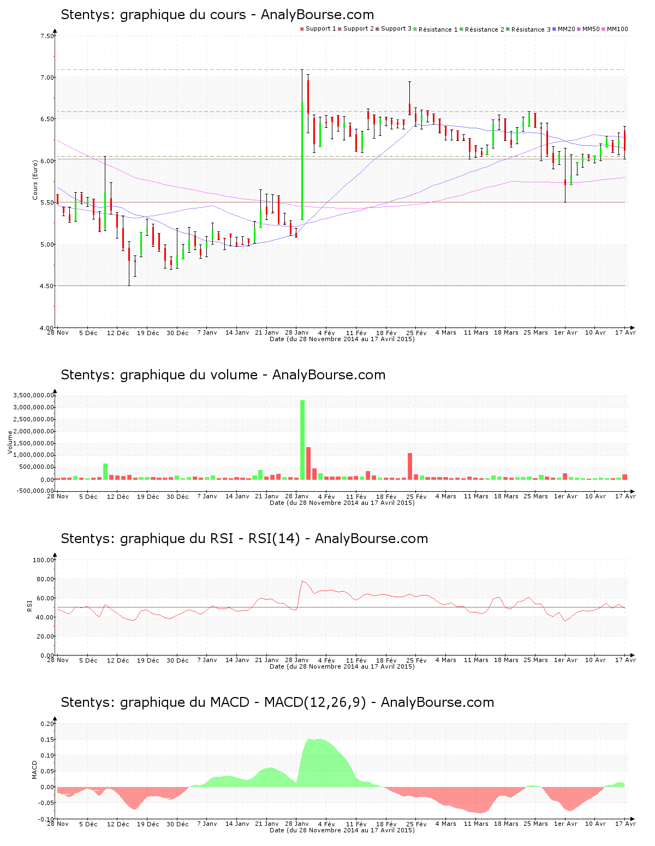Click the 'Volume' vertical axis label
This screenshot has height=846, width=655.
pos(10,442)
